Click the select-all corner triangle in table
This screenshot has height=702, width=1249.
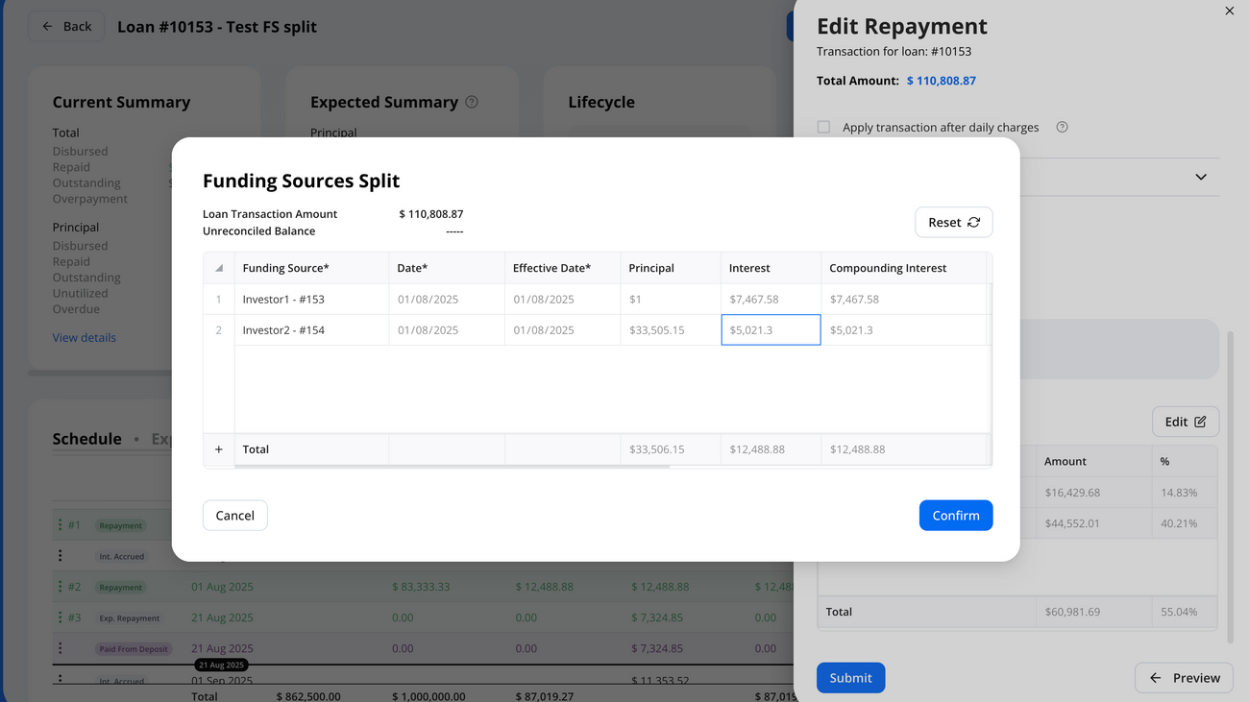click(219, 269)
